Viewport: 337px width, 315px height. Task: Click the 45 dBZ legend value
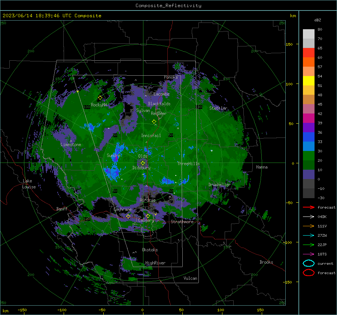pyautogui.click(x=320, y=104)
